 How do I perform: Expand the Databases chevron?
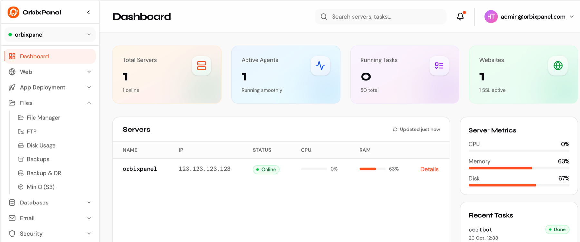click(x=89, y=202)
